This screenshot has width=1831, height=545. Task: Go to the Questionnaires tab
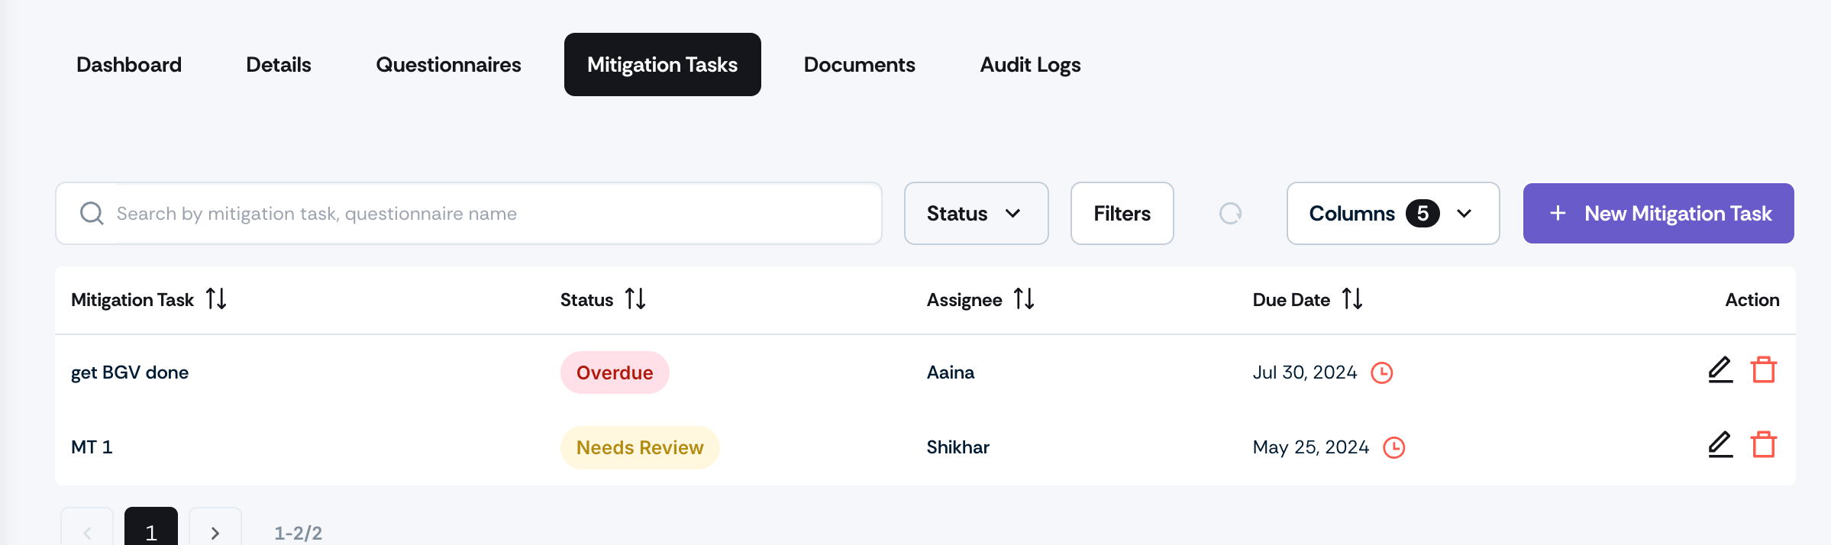pyautogui.click(x=448, y=64)
